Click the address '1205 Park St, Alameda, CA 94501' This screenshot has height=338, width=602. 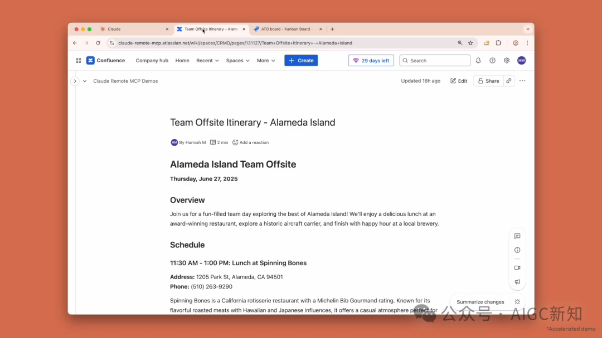pyautogui.click(x=240, y=277)
